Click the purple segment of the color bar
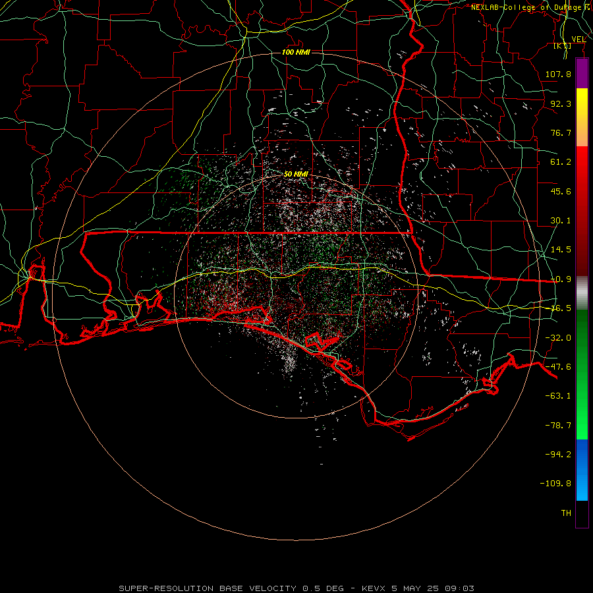593x593 pixels. coord(582,74)
